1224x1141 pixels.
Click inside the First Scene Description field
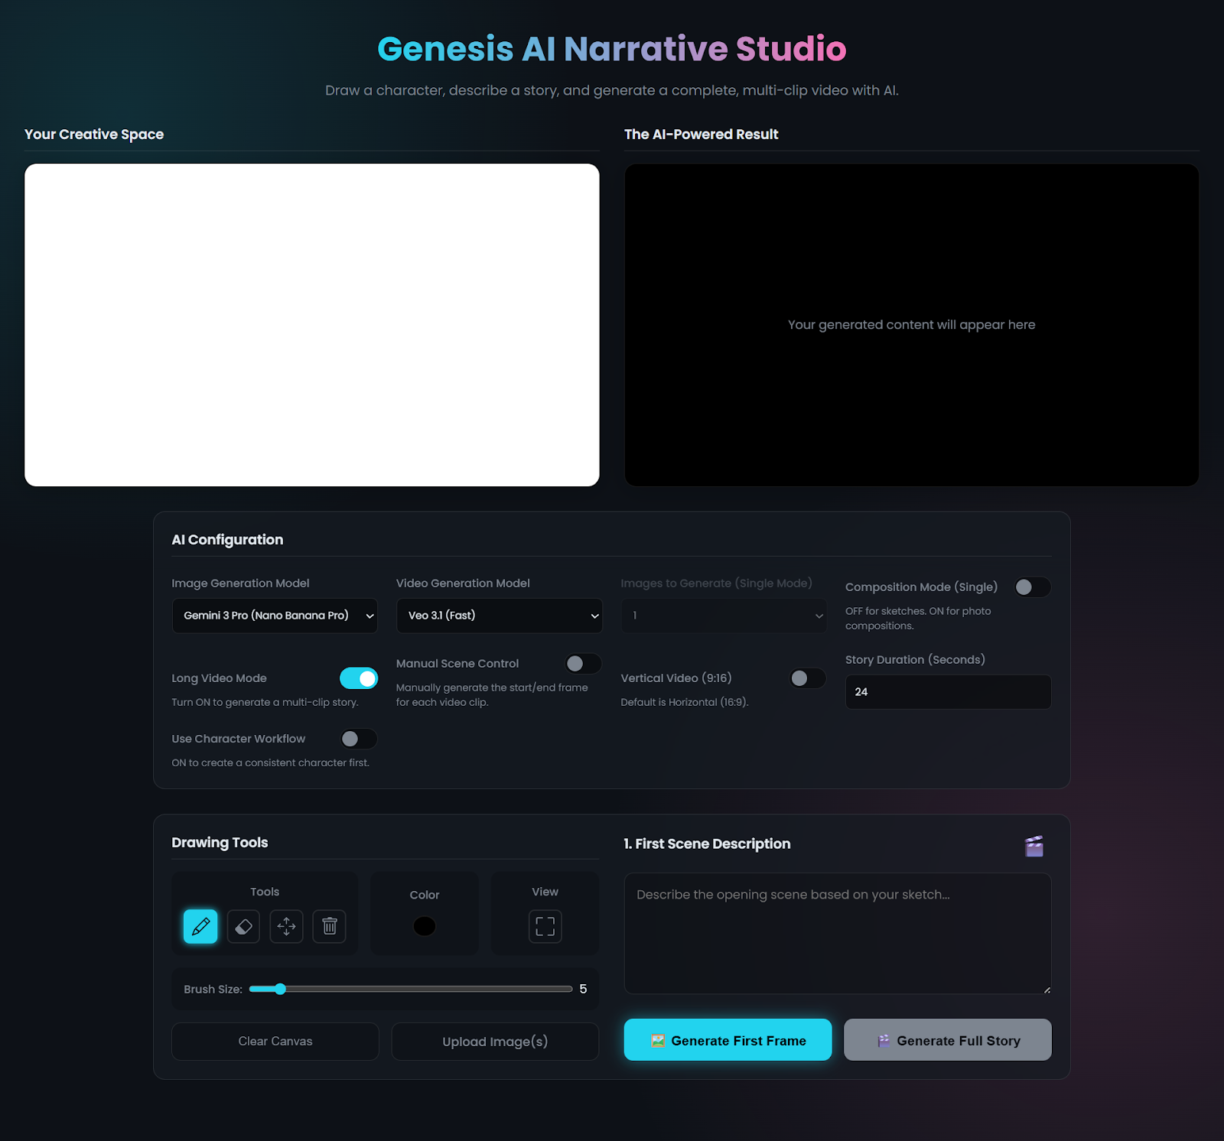coord(838,933)
